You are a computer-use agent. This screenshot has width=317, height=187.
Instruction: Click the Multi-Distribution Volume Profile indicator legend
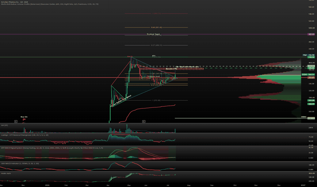(50, 4)
